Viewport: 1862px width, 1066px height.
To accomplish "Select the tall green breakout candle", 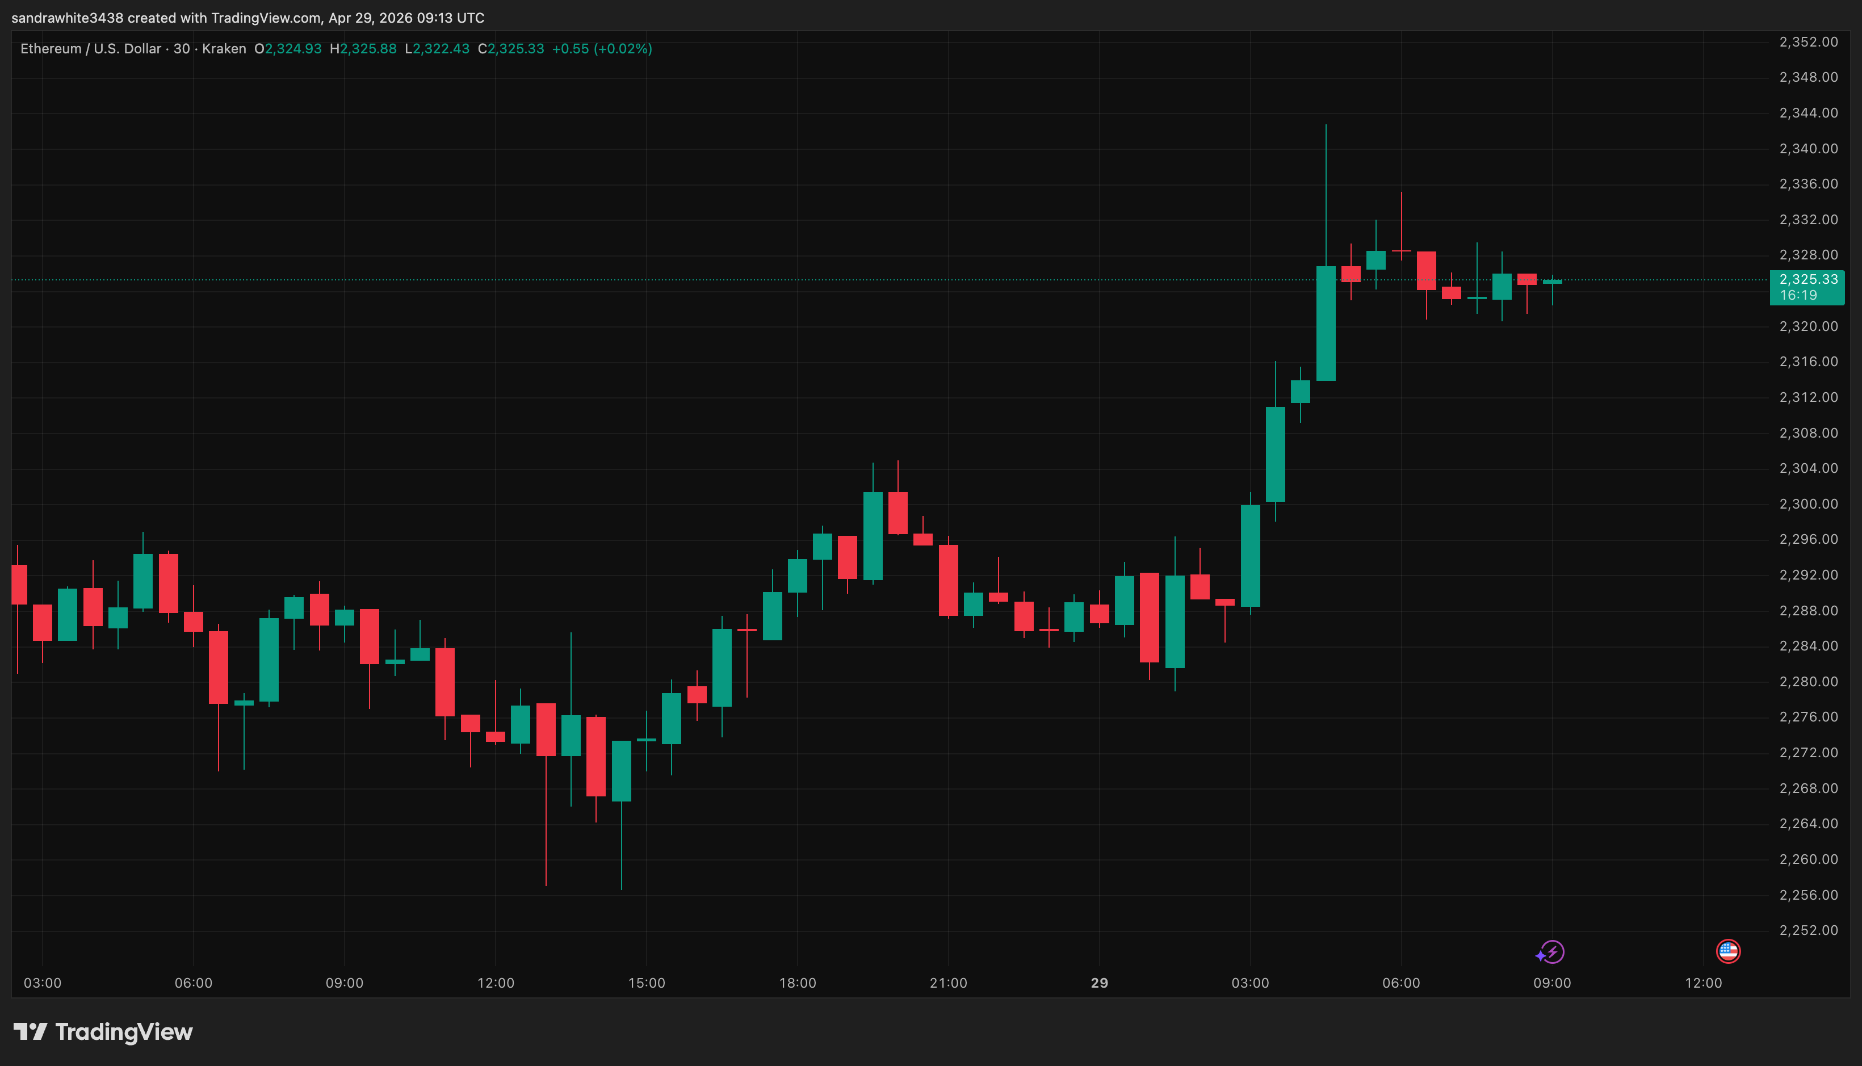I will (x=1326, y=322).
